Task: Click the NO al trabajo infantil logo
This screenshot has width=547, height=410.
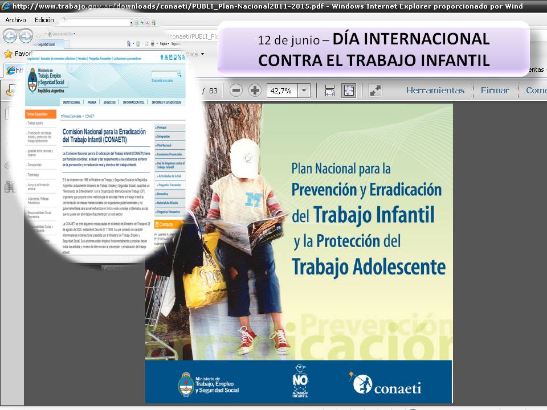Action: pos(300,381)
